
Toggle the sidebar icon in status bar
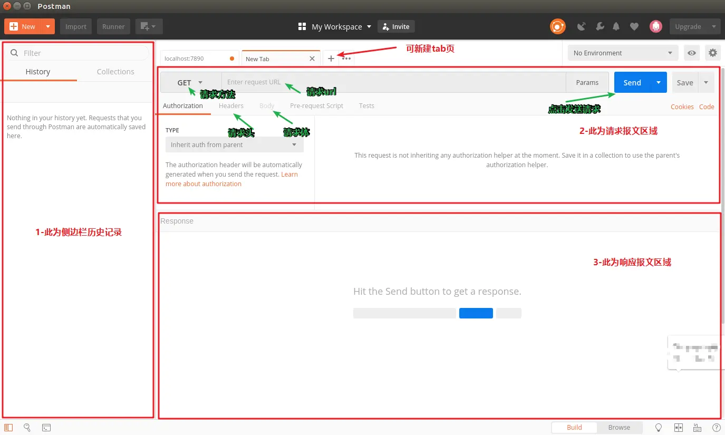pos(8,428)
